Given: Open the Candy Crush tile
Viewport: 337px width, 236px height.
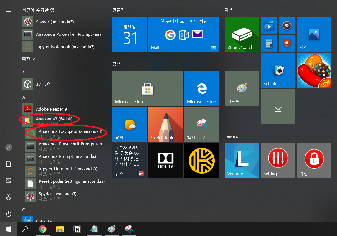Looking at the screenshot, I should pyautogui.click(x=314, y=70).
